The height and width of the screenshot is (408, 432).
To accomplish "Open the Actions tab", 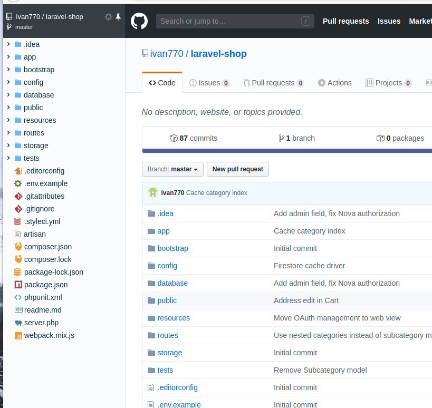I will pyautogui.click(x=335, y=83).
